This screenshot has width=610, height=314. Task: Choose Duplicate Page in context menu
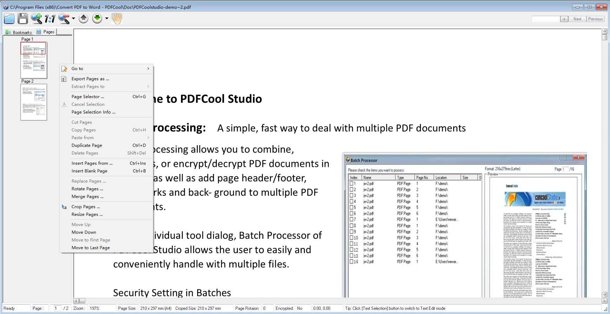[x=106, y=145]
